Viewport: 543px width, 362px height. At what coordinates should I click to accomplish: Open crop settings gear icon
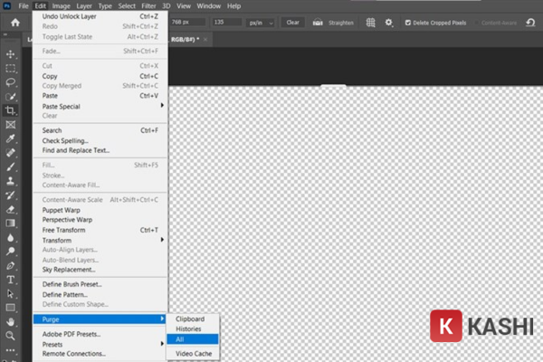pyautogui.click(x=389, y=23)
